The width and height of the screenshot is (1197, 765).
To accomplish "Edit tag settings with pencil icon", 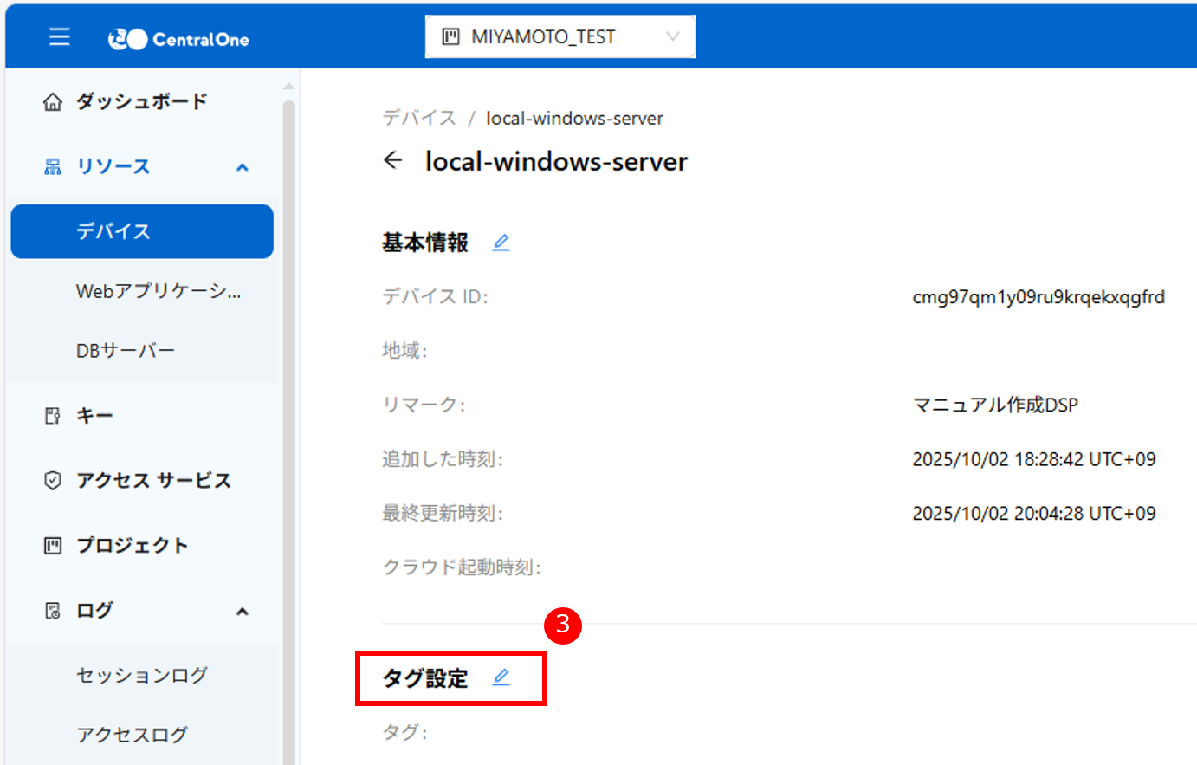I will tap(501, 677).
